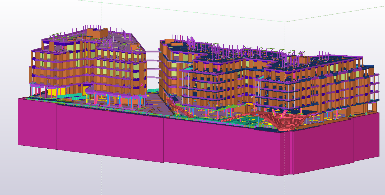Viewport: 385px width, 195px height.
Task: Select the pink V-shaped struts above red canopy
Action: pyautogui.click(x=283, y=114)
